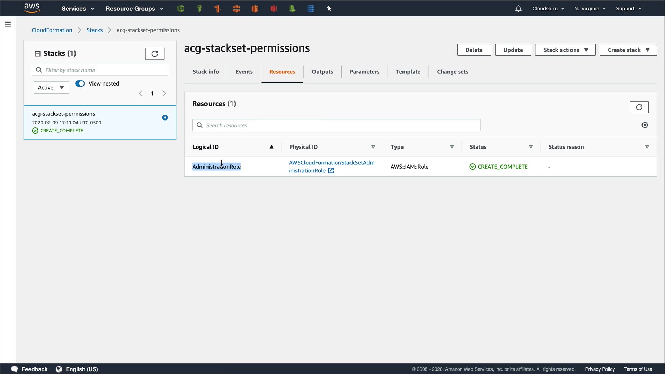Open the hamburger navigation menu
Viewport: 665px width, 374px height.
tap(8, 24)
